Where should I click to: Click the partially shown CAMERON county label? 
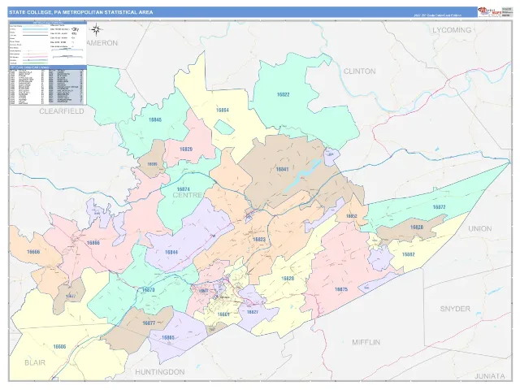click(x=102, y=43)
